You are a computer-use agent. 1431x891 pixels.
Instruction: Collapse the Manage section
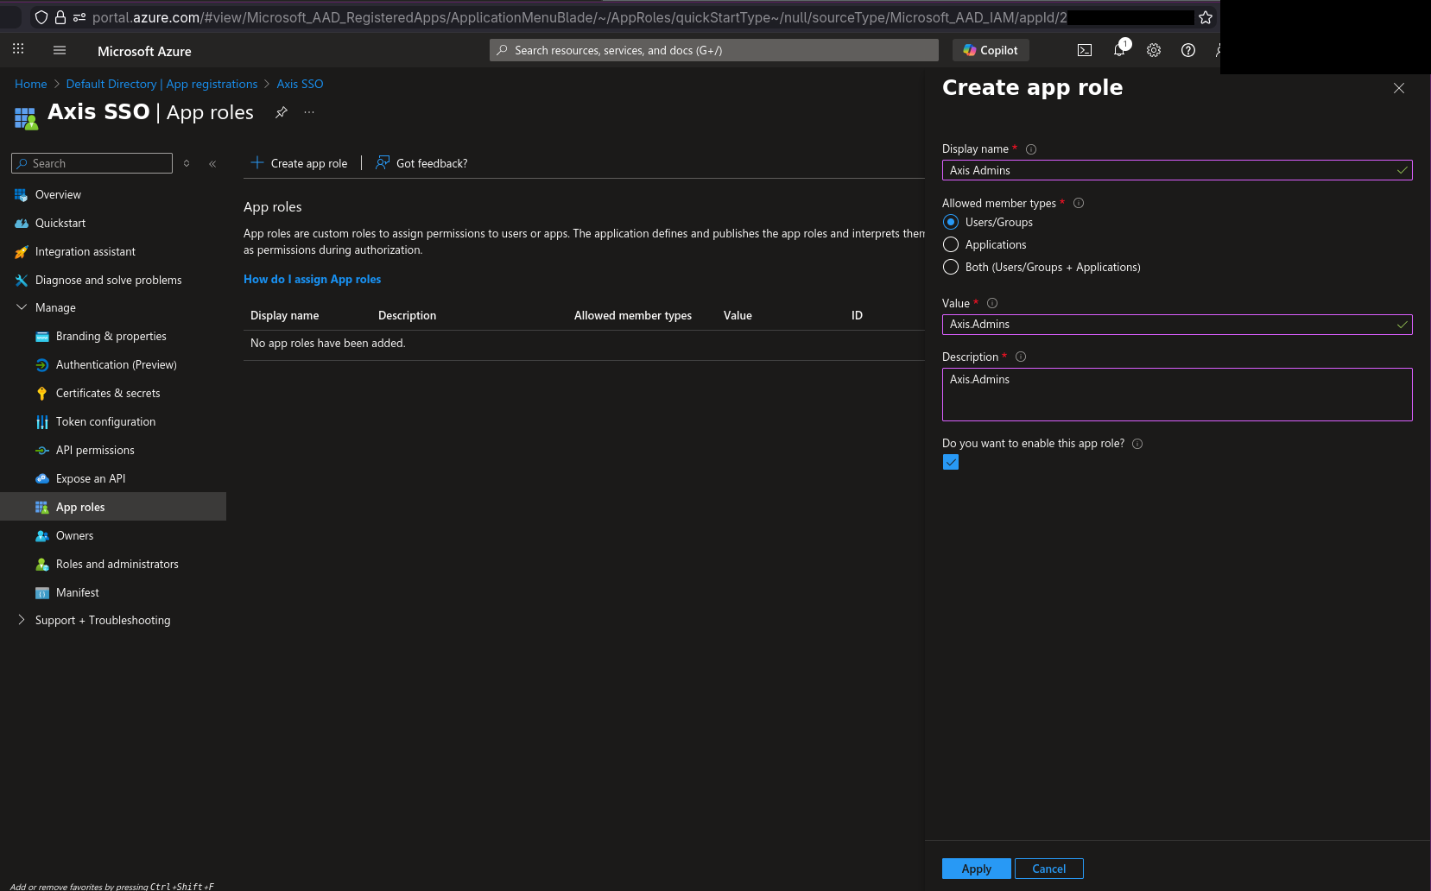click(21, 307)
